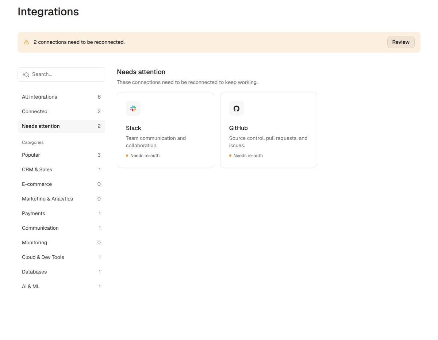
Task: Go to the Monitoring category
Action: [x=61, y=243]
